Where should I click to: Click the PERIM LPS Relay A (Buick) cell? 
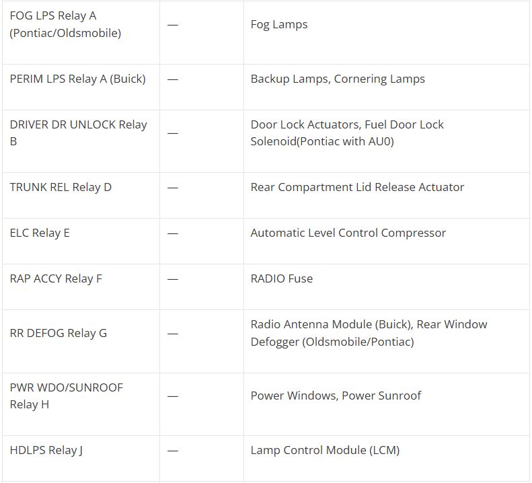click(x=77, y=79)
